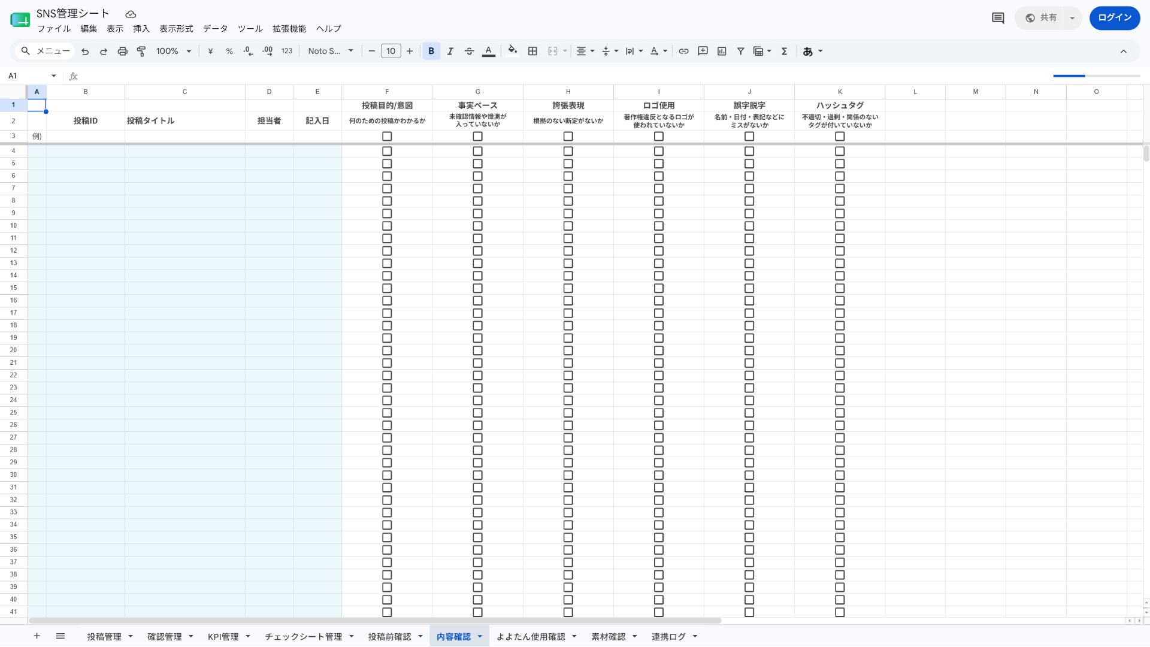Click the horizontal scrollbar thumb
Screen dimensions: 1150x647
coord(375,621)
